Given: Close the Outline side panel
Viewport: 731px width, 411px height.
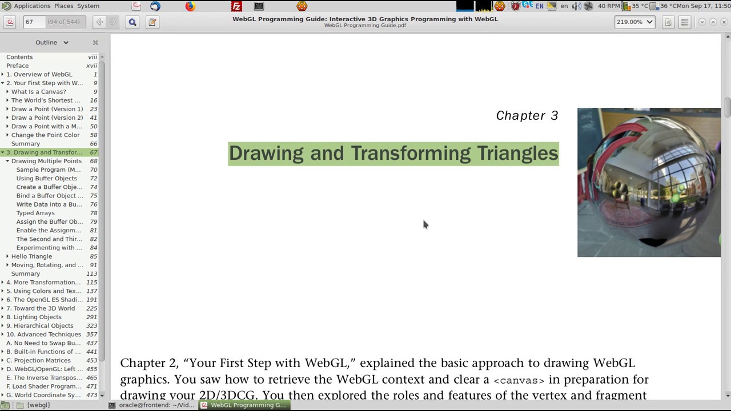Looking at the screenshot, I should (x=95, y=42).
